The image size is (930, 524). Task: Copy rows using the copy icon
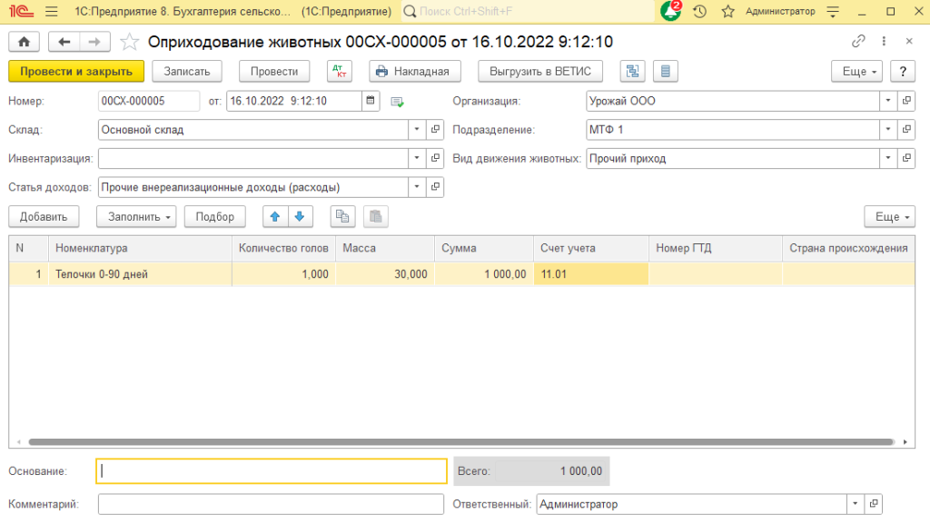click(342, 216)
